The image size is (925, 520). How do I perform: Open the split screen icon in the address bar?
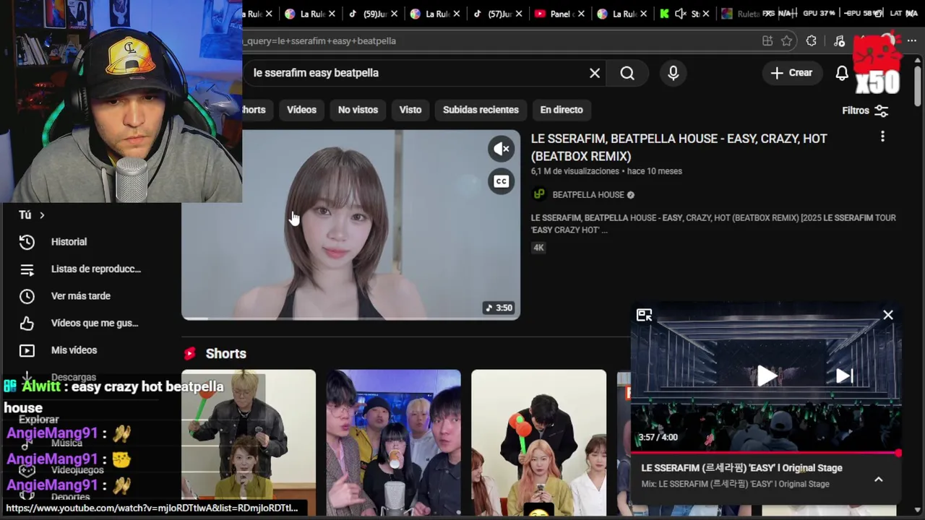767,41
